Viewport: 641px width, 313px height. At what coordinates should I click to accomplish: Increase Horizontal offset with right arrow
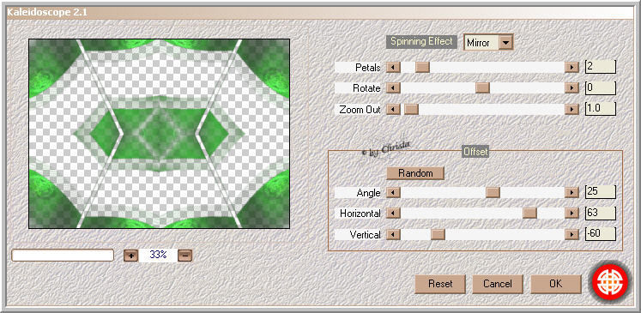pos(571,213)
